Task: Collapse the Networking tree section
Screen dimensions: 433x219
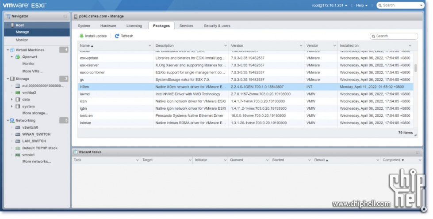Action: [x=8, y=120]
